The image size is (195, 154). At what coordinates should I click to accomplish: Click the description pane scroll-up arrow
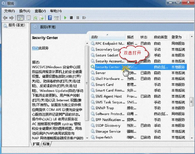click(87, 43)
